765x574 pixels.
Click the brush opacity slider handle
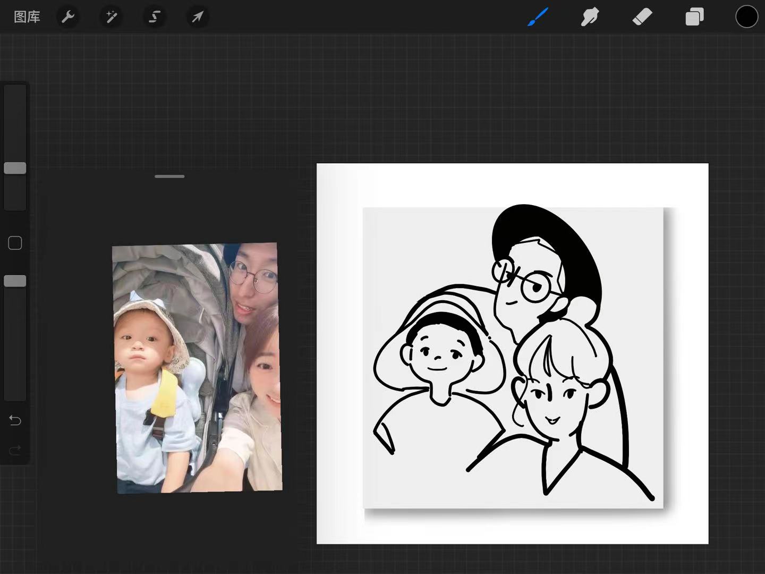pos(15,281)
